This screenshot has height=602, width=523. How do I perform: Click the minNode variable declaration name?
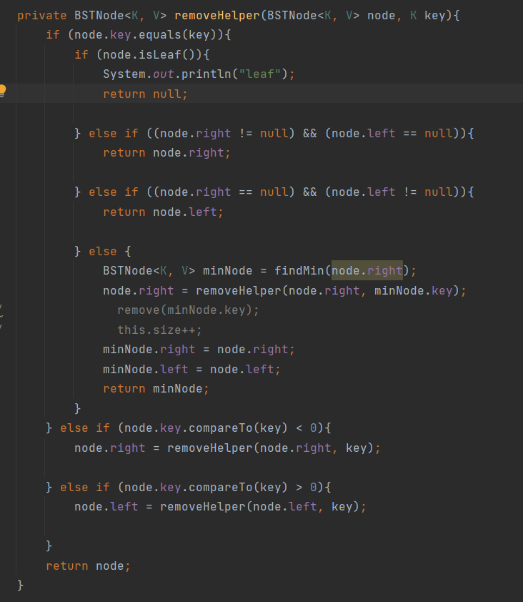coord(227,270)
